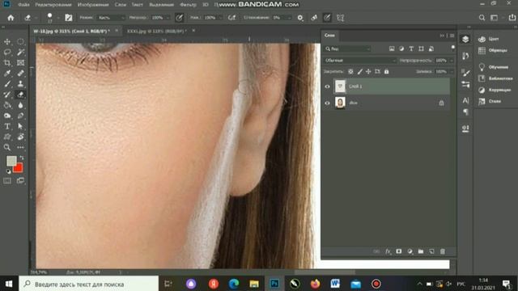518x291 pixels.
Task: Hide the Фон background layer
Action: [327, 103]
